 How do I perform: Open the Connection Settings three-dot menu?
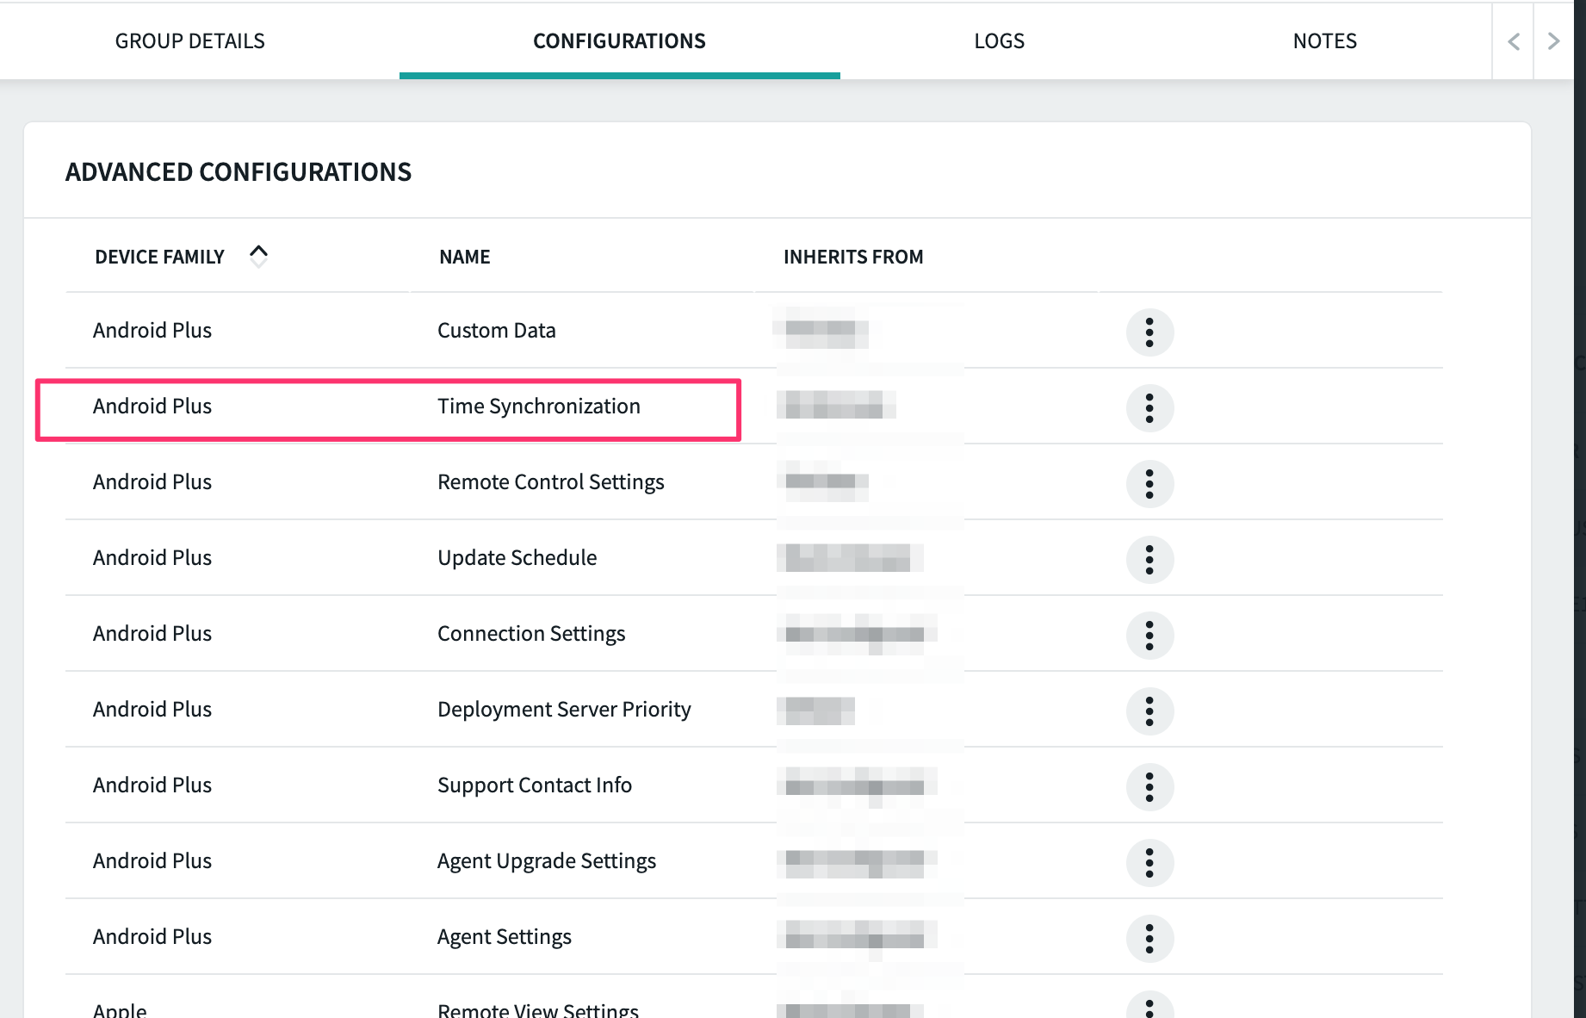click(1149, 635)
